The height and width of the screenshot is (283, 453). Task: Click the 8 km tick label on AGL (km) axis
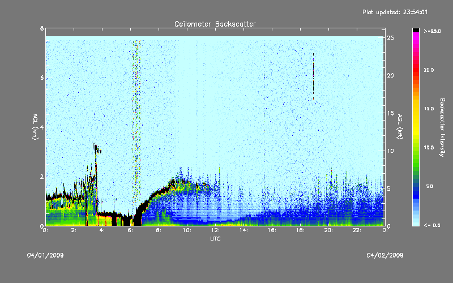(42, 28)
